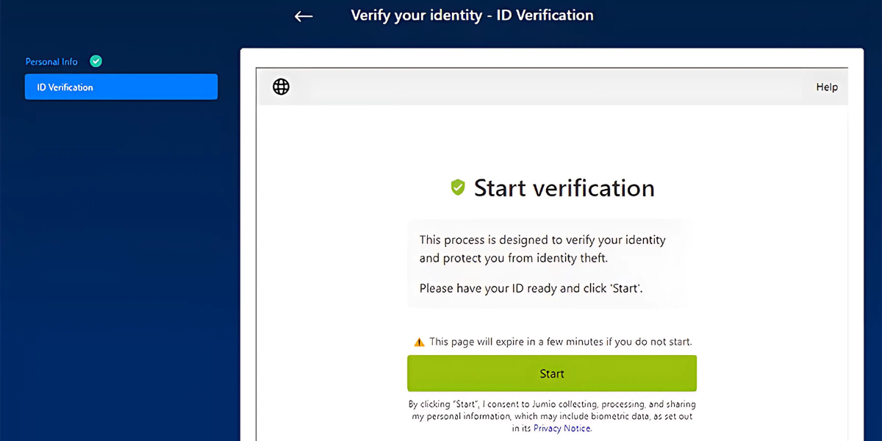
Task: Select the ID Verification step
Action: click(121, 87)
